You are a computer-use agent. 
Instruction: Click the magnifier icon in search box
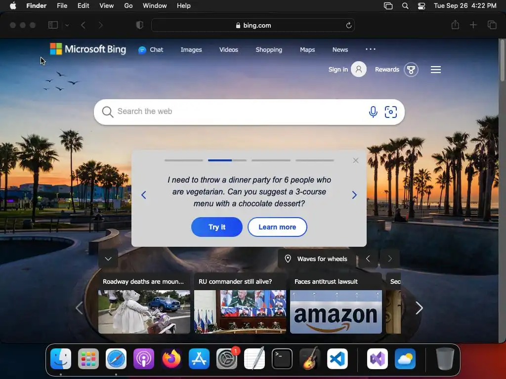point(107,112)
